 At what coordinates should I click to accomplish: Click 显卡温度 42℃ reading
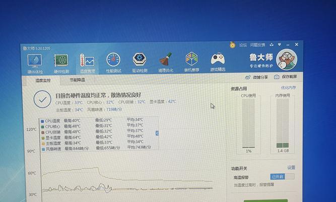(163, 102)
